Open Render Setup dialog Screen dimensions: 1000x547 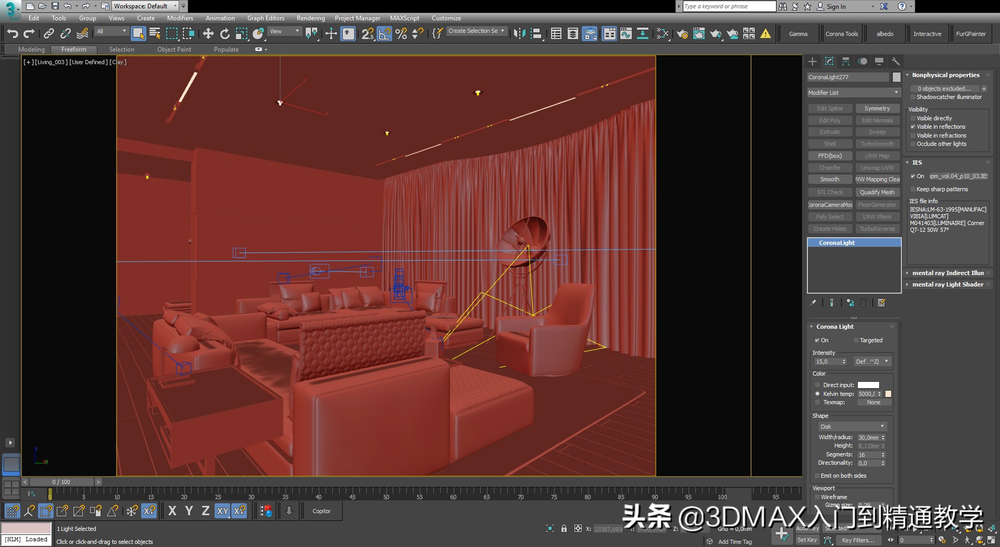[x=683, y=33]
